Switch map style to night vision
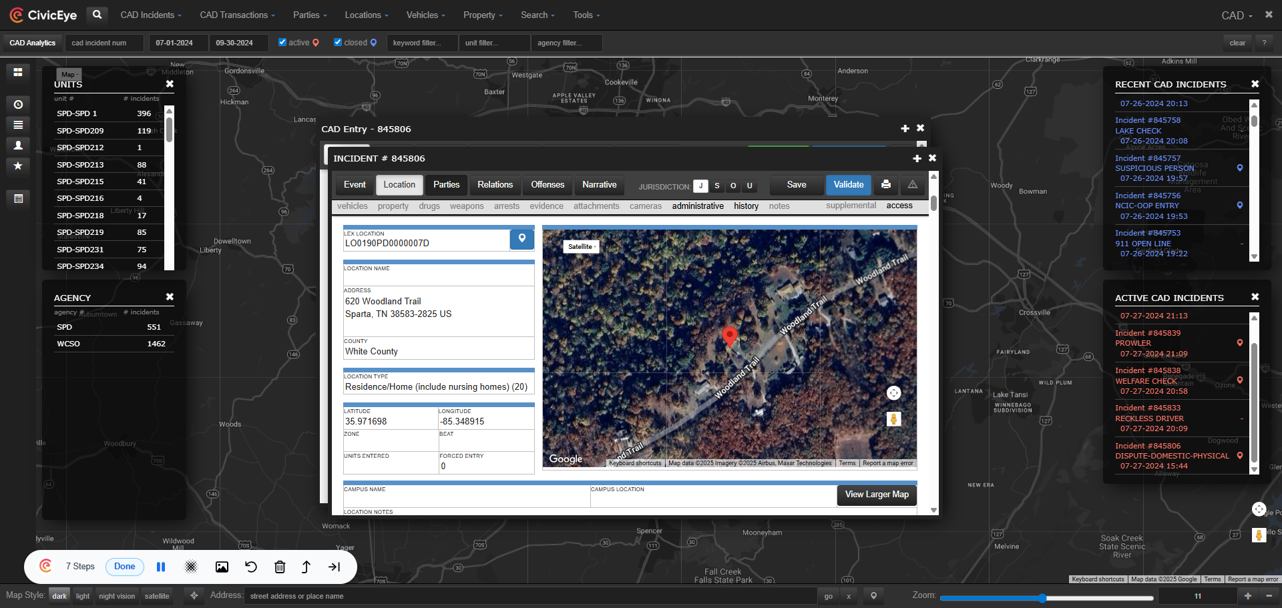This screenshot has height=608, width=1282. pos(117,596)
